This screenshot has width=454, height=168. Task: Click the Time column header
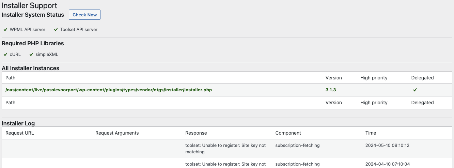pyautogui.click(x=371, y=133)
